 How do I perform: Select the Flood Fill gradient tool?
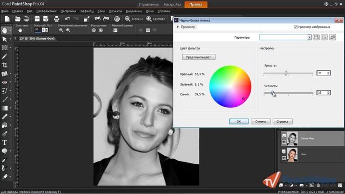(4, 108)
